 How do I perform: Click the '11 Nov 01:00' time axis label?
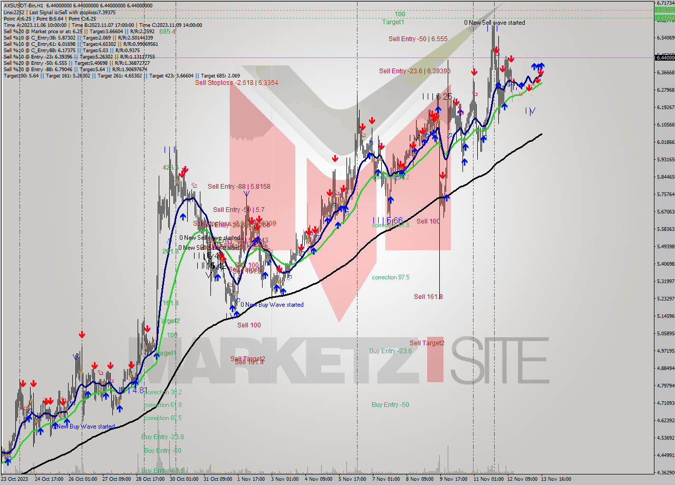pyautogui.click(x=488, y=480)
